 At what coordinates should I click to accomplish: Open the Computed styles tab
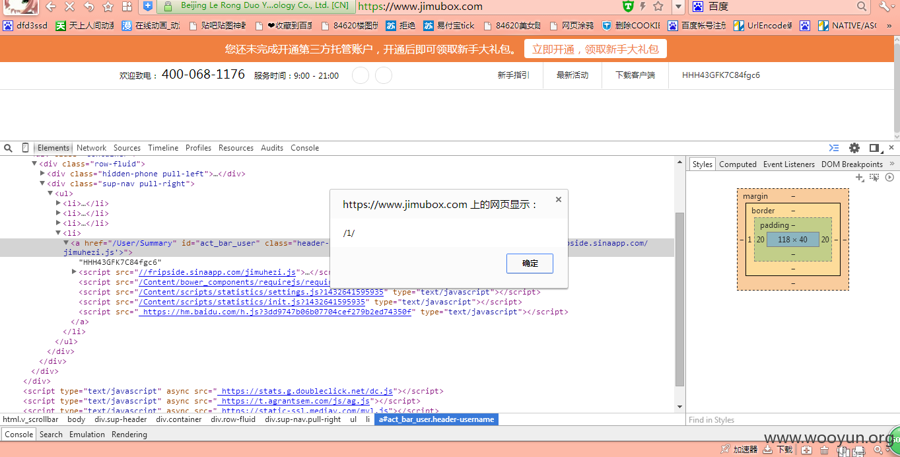pos(738,164)
